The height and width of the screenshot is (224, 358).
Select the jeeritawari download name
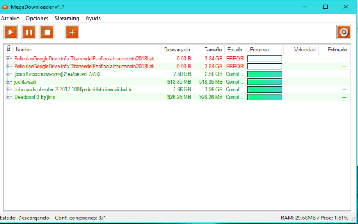click(25, 82)
